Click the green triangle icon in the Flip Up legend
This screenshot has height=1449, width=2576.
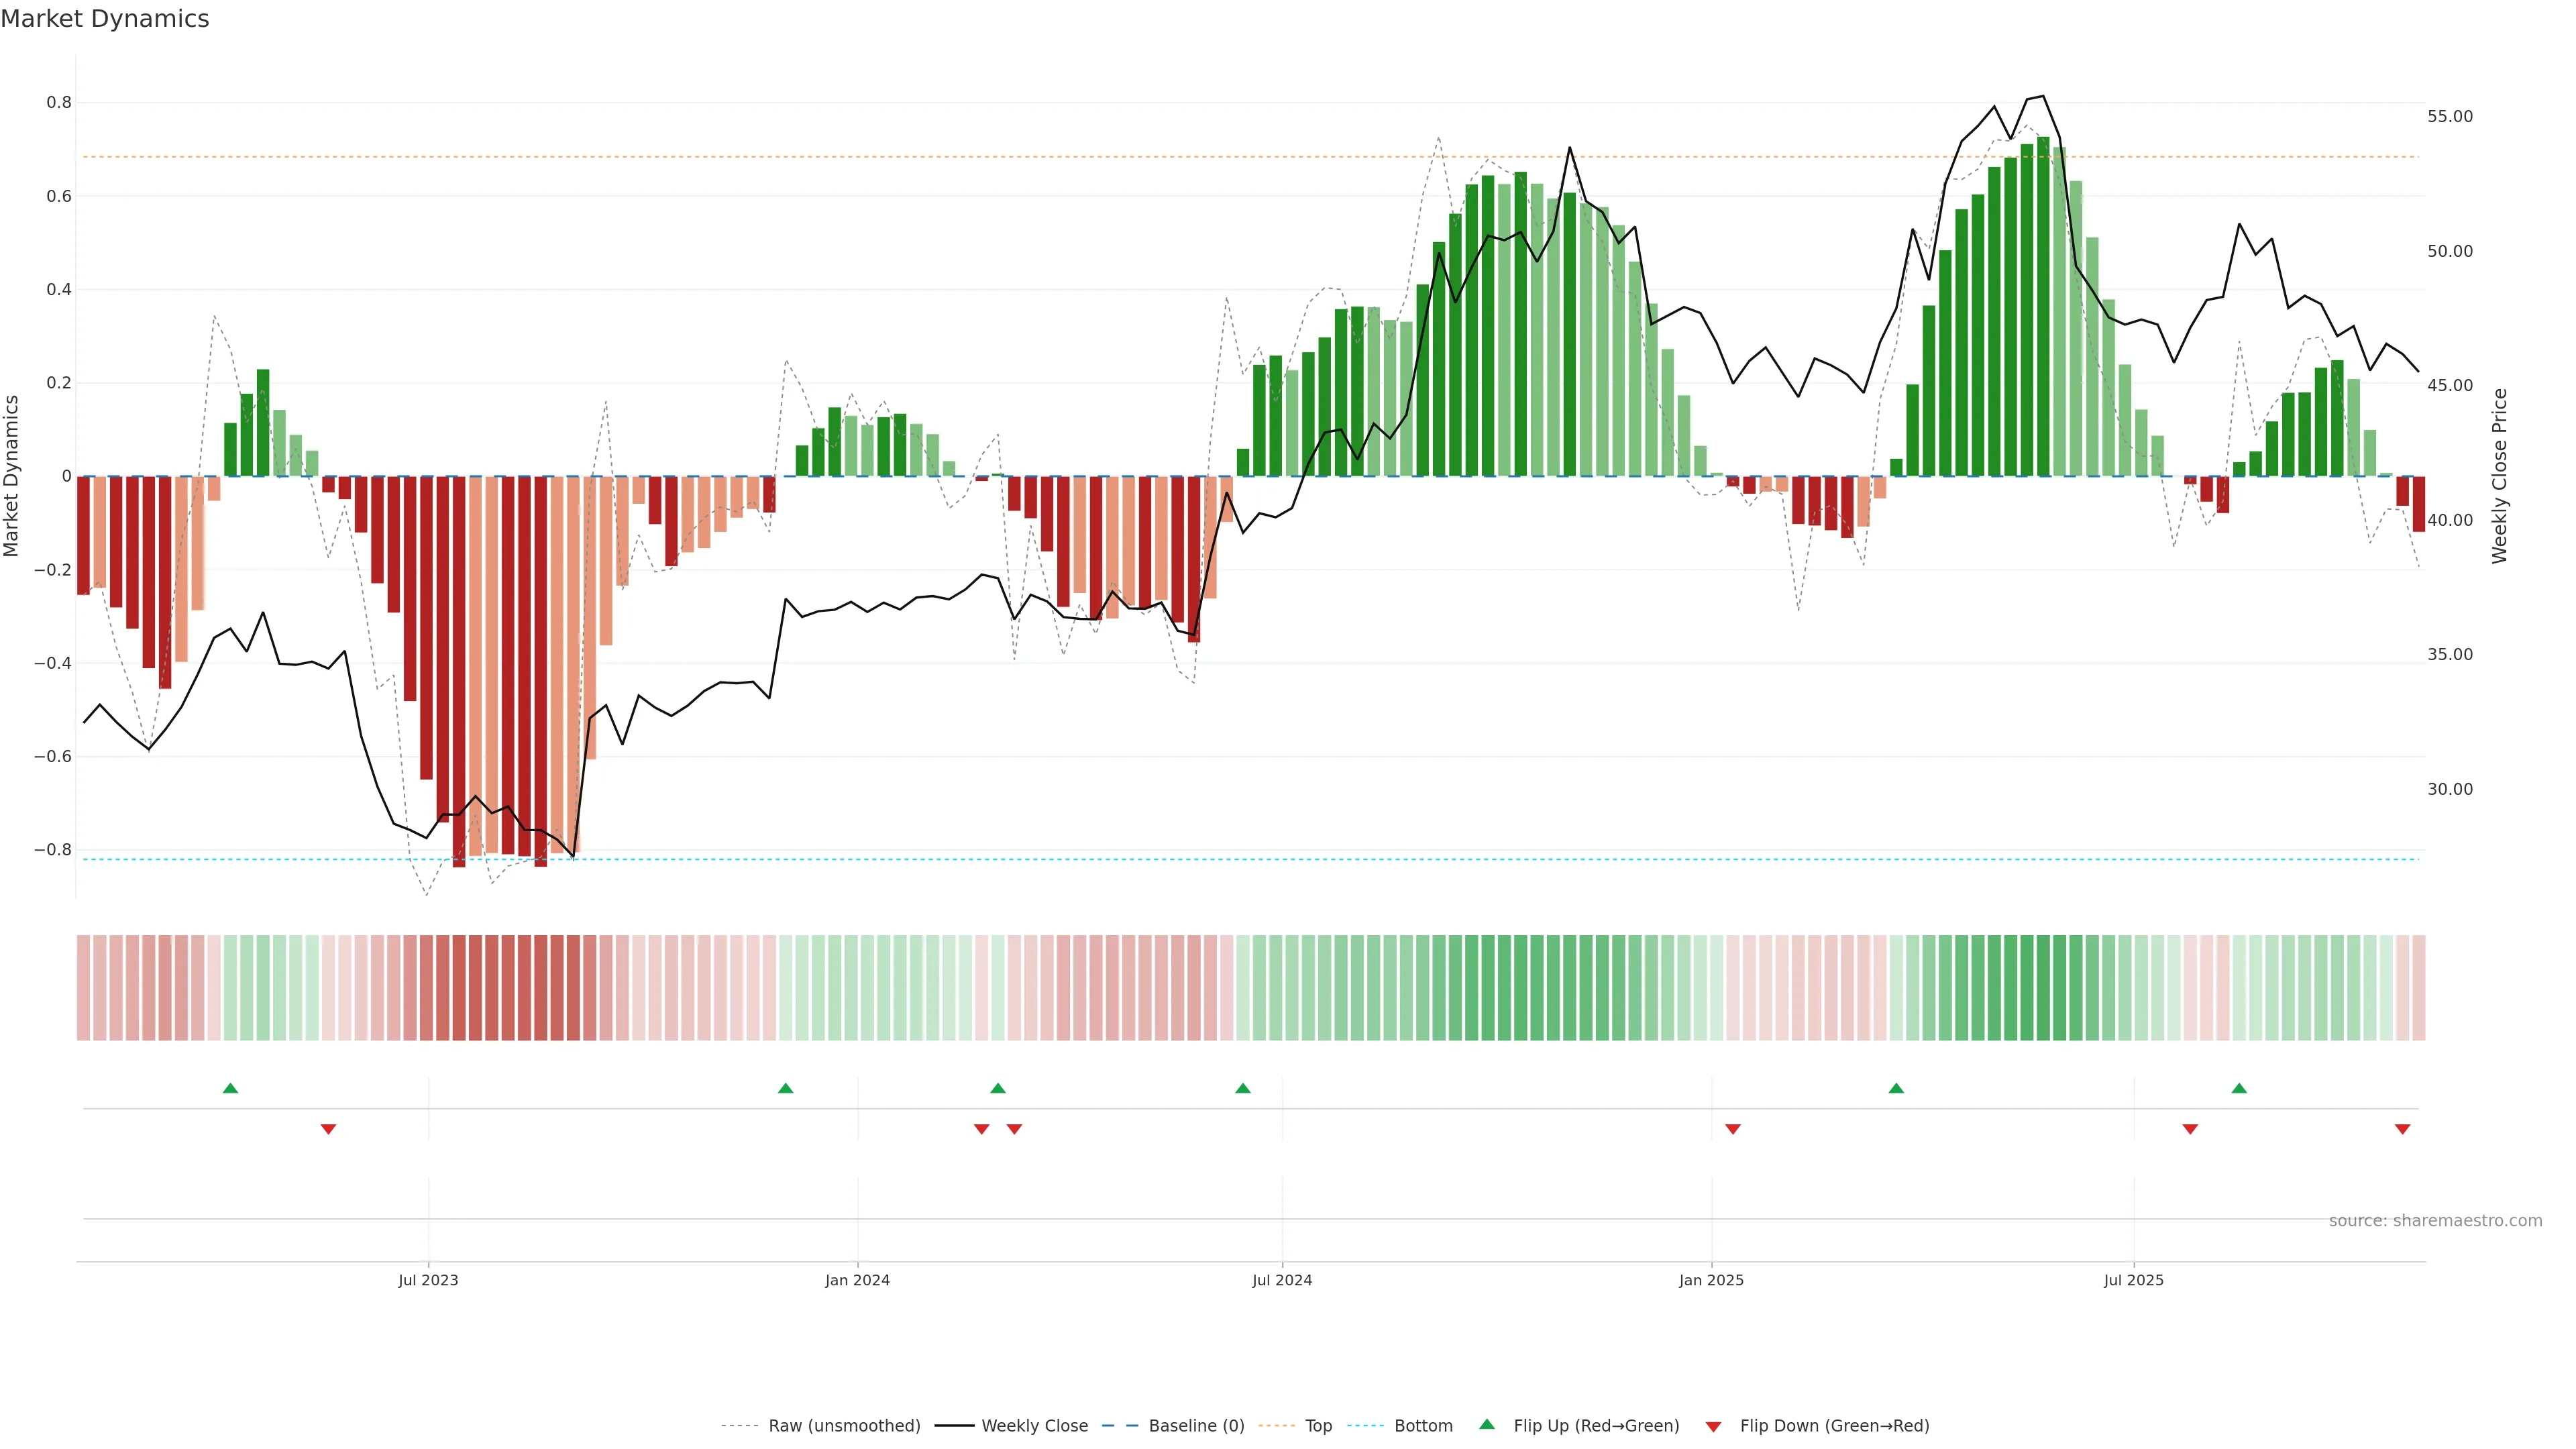1487,1424
